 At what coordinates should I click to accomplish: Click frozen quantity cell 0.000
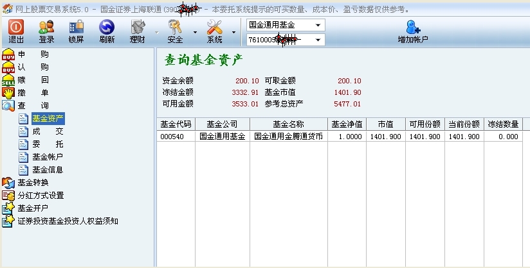503,137
